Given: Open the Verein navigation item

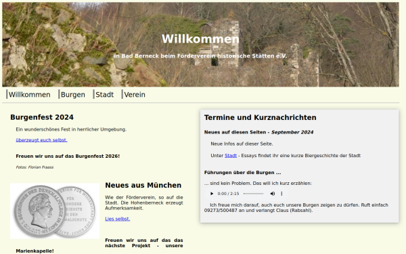Looking at the screenshot, I should [x=133, y=95].
